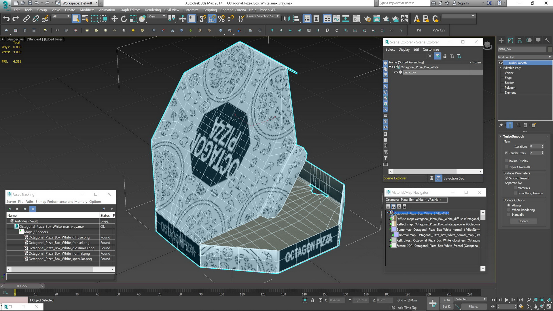
Task: Open Rendered Frame Window icon
Action: point(377,19)
